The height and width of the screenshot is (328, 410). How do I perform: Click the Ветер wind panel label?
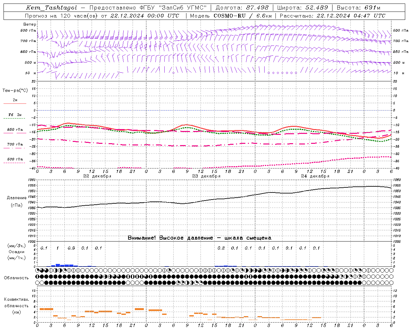click(x=30, y=24)
